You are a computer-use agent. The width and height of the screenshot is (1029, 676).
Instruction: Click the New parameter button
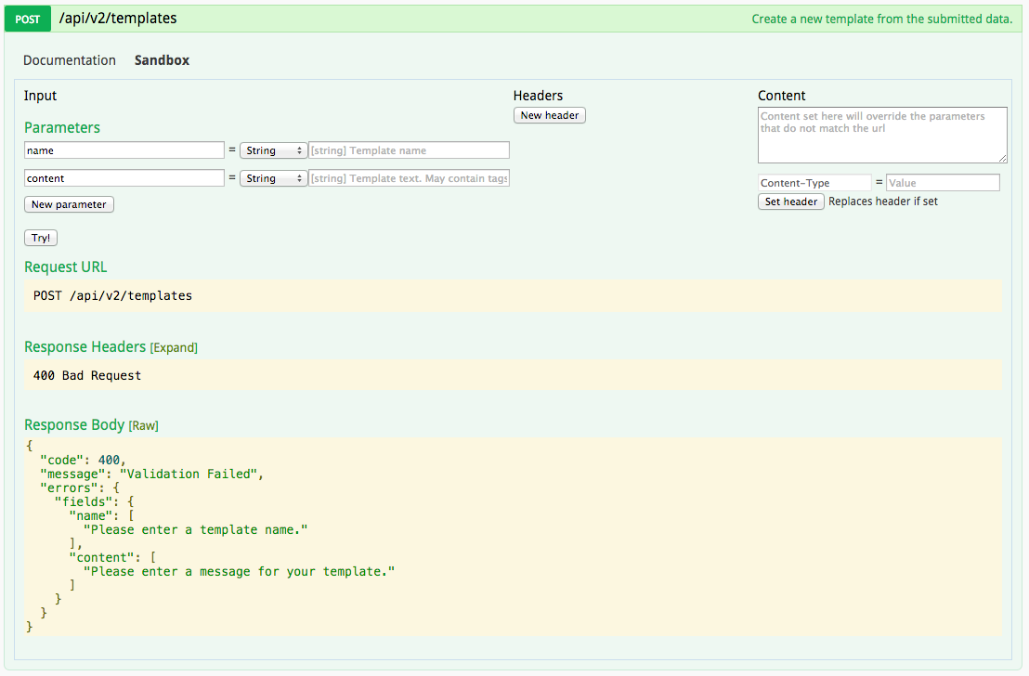point(69,204)
